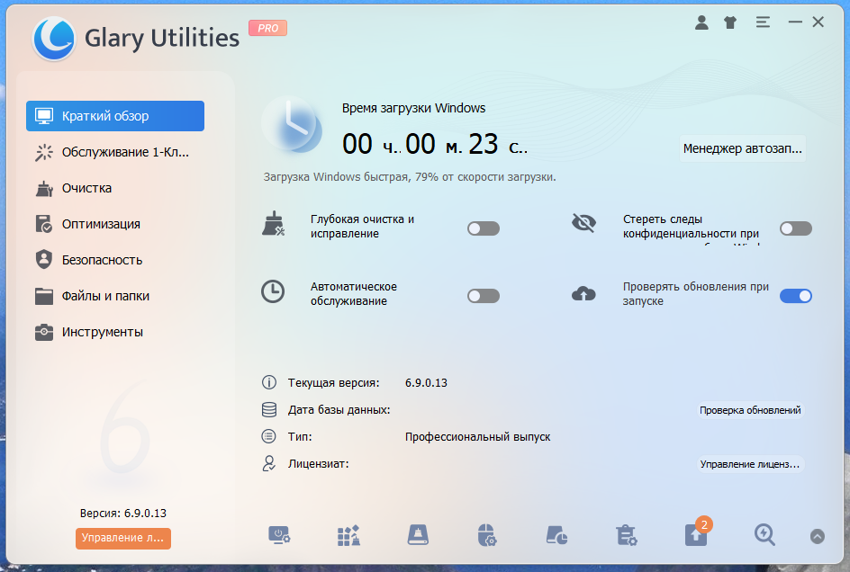Select the Краткий обзор tab
850x572 pixels.
[115, 116]
